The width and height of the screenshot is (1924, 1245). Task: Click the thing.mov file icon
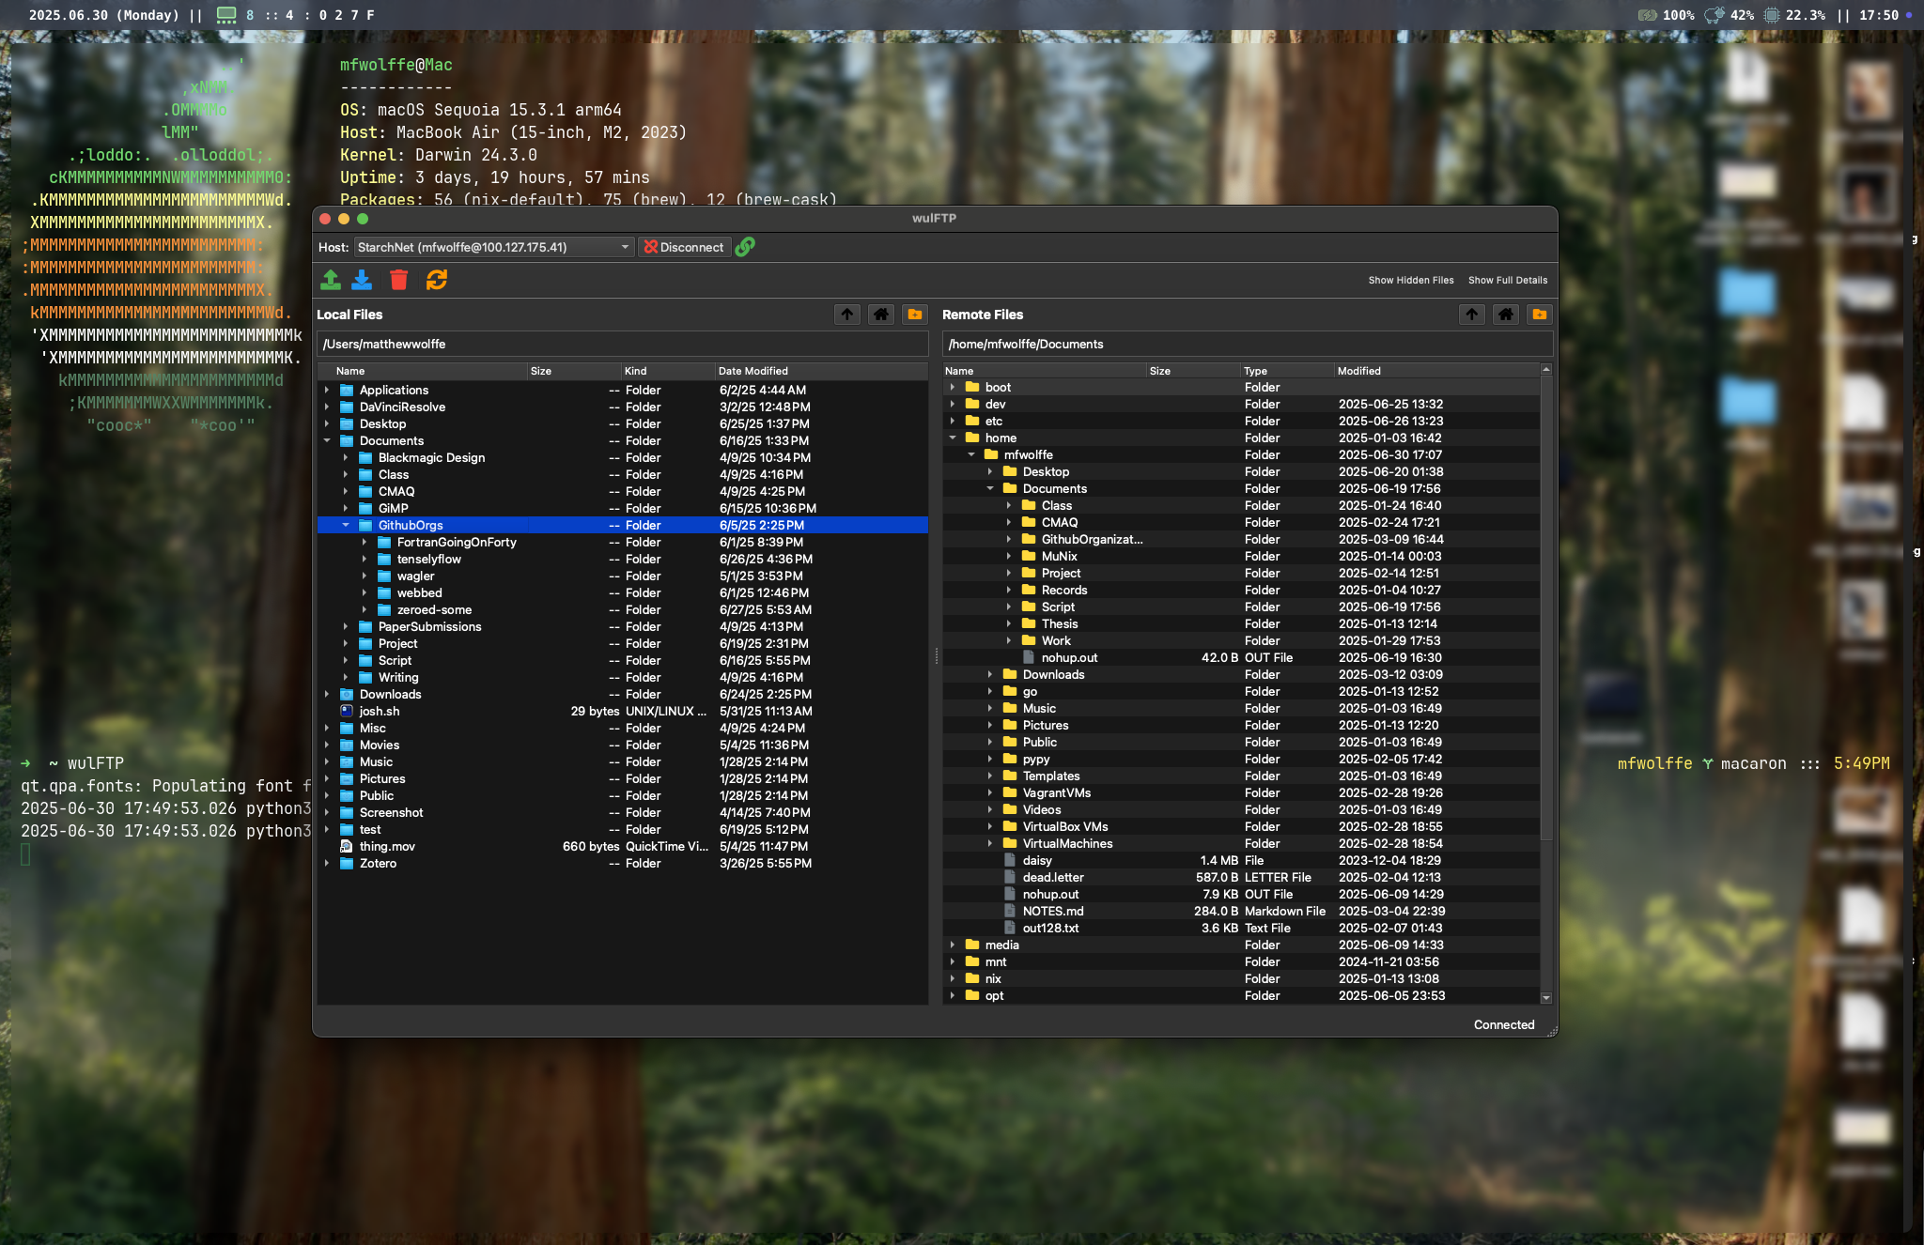point(347,846)
